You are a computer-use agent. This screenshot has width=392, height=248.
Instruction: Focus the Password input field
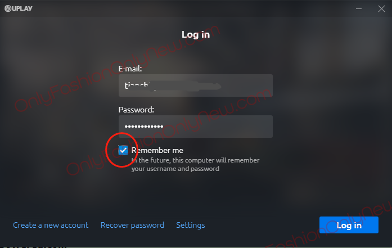point(196,127)
